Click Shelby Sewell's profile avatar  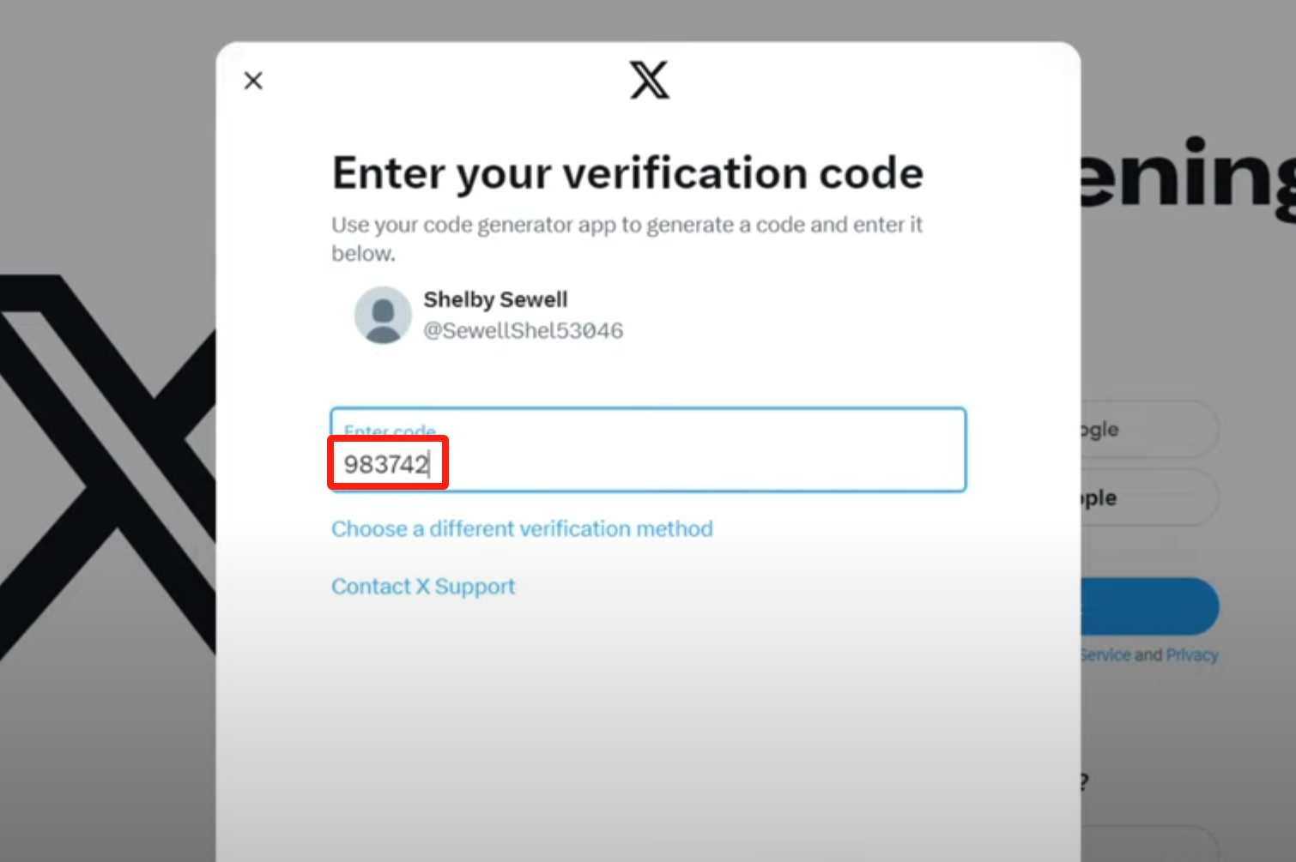(x=383, y=315)
